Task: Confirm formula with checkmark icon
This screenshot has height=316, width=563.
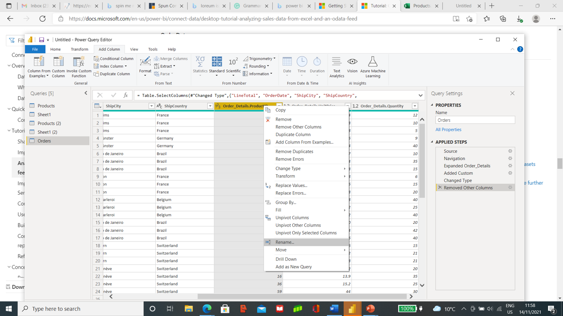Action: (x=113, y=95)
